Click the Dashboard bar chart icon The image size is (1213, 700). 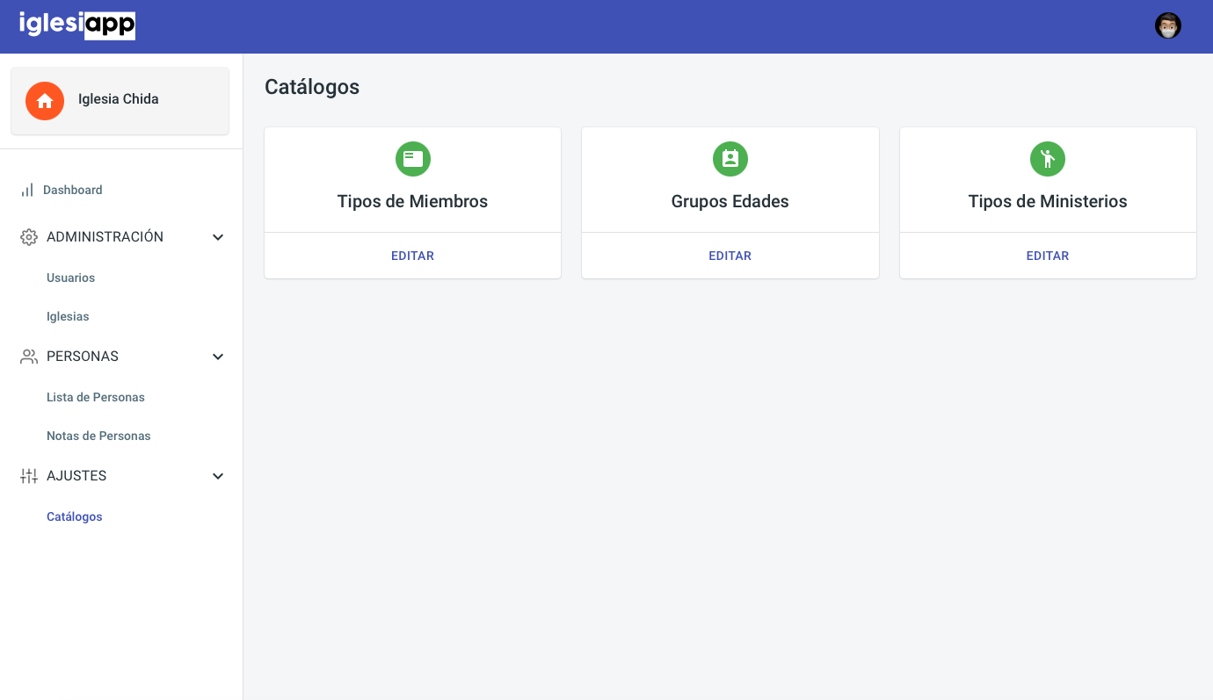[28, 190]
